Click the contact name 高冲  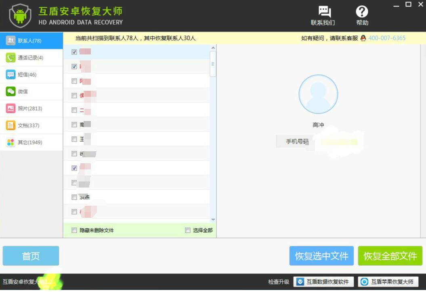[x=318, y=125]
